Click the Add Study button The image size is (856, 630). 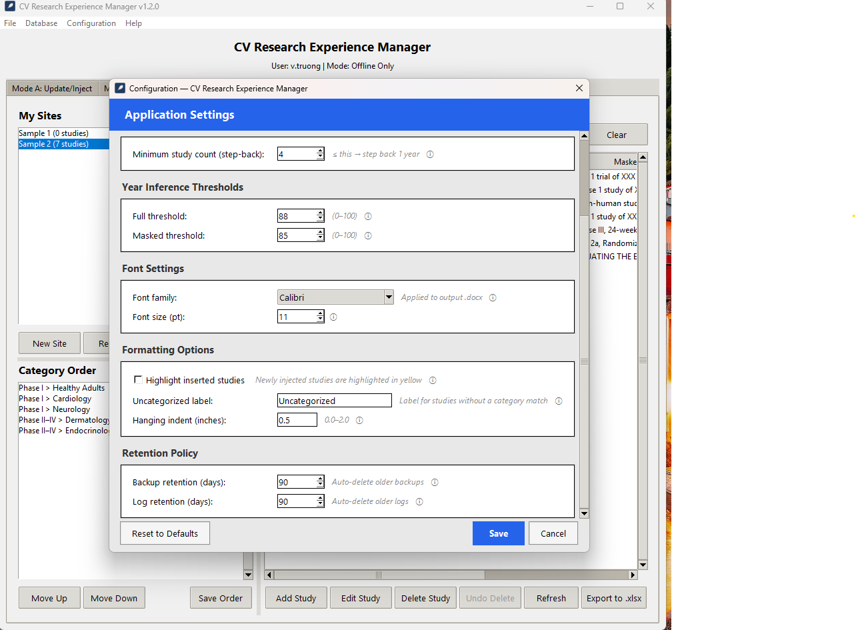[x=296, y=598]
